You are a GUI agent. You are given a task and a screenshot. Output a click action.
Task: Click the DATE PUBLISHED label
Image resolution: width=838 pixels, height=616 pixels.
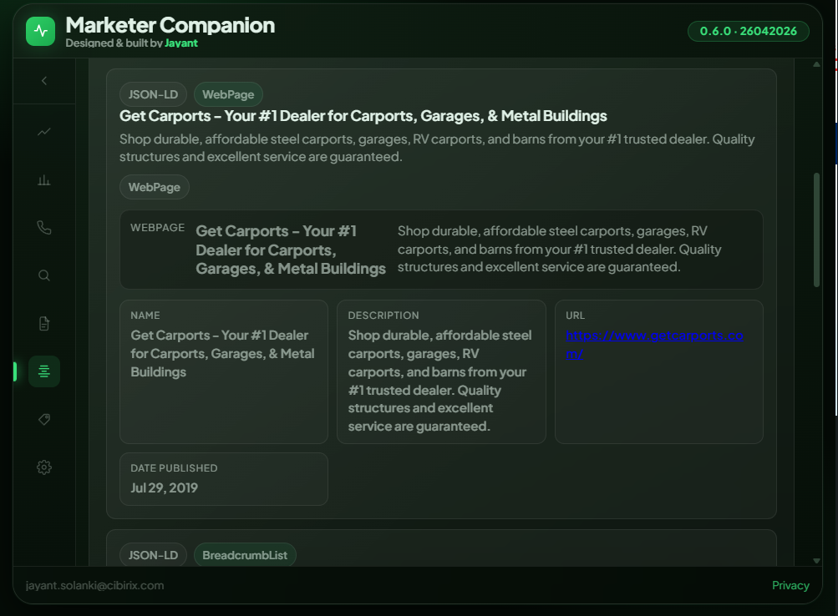[175, 468]
